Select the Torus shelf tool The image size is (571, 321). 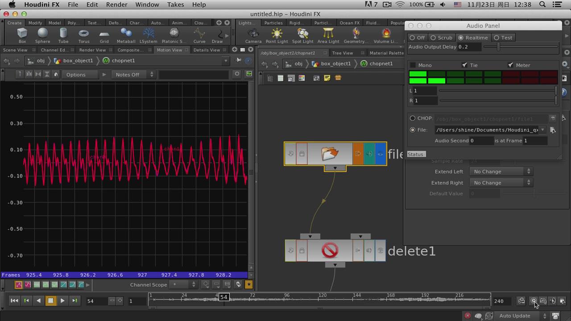tap(84, 36)
